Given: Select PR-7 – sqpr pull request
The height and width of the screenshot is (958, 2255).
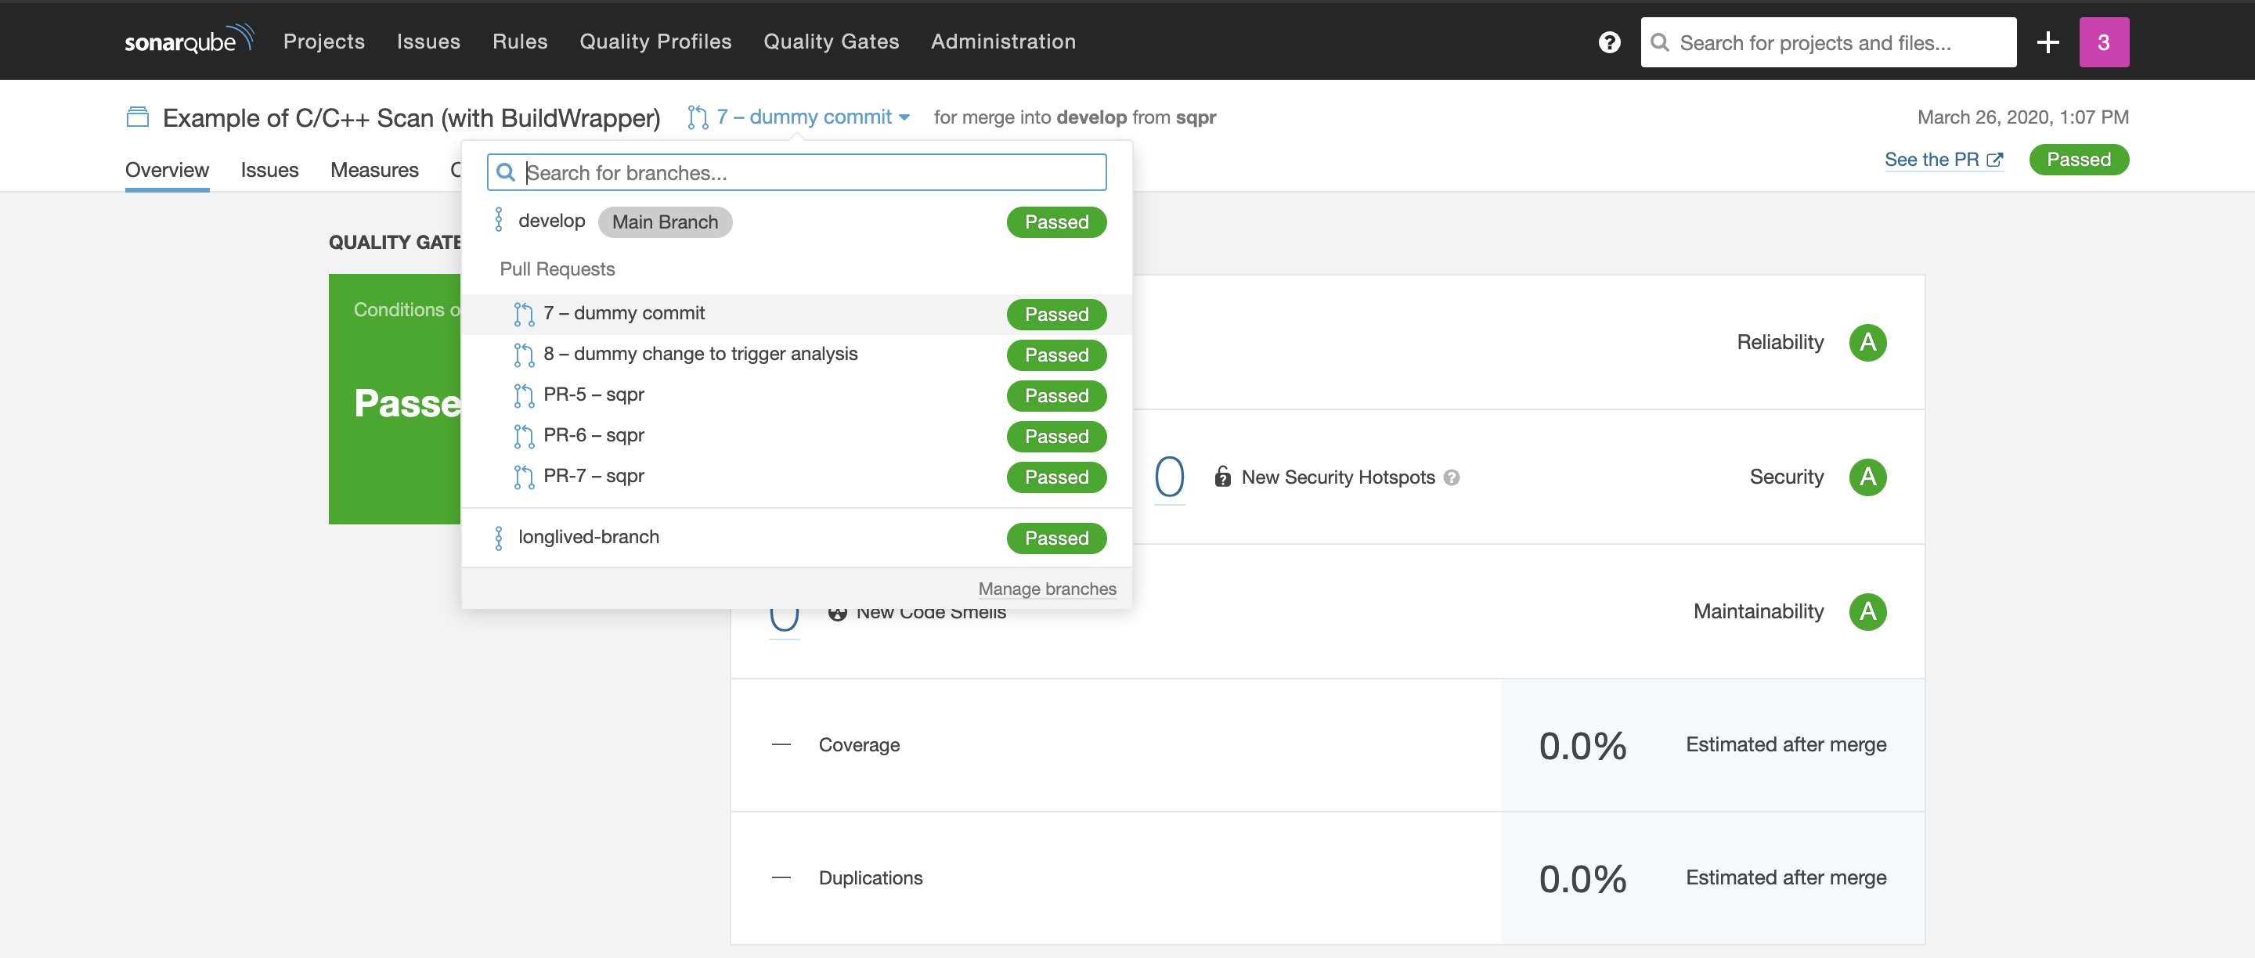Looking at the screenshot, I should (x=593, y=477).
